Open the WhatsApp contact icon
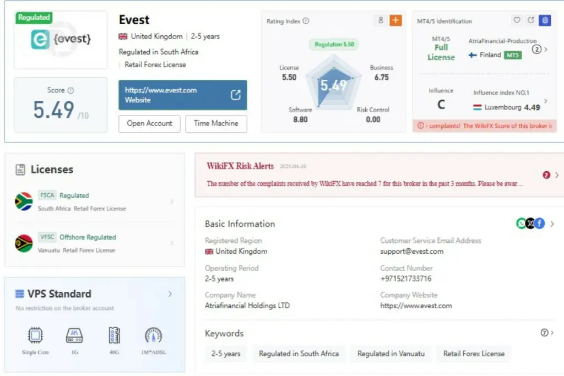The height and width of the screenshot is (376, 564). tap(520, 224)
